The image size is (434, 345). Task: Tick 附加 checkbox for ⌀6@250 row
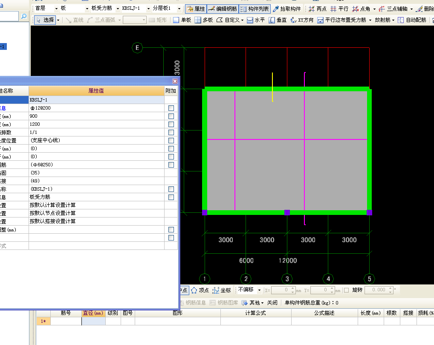click(x=171, y=165)
